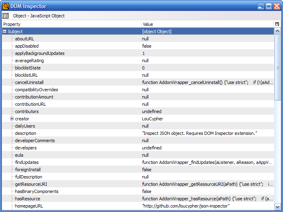The image size is (283, 212).
Task: Collapse the Subject tree node
Action: (x=5, y=31)
